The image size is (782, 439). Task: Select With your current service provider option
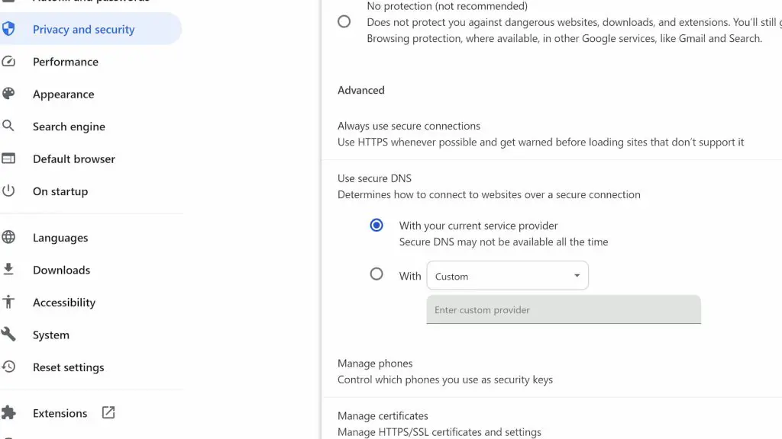(376, 226)
